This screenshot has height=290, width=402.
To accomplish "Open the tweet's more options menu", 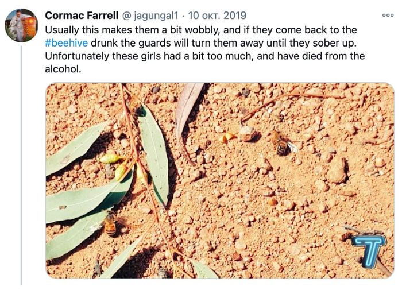I will point(388,15).
